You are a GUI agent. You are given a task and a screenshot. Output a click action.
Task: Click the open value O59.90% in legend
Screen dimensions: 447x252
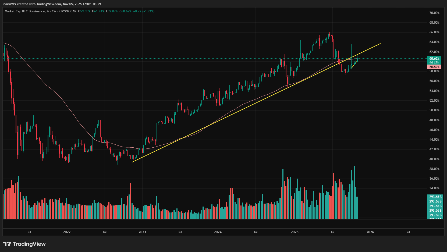tap(84, 11)
